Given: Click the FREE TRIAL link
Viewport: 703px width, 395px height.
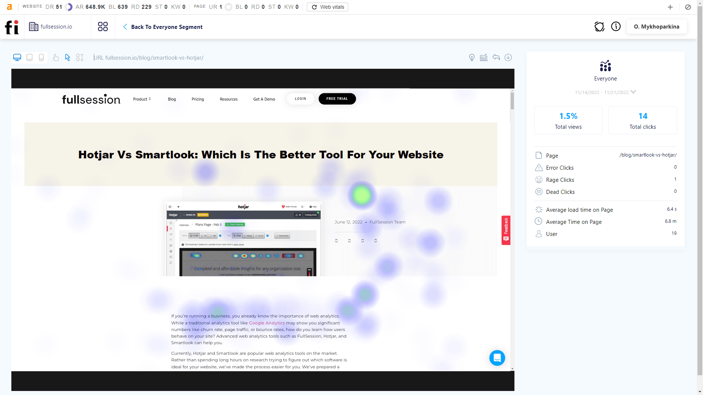Looking at the screenshot, I should pyautogui.click(x=336, y=98).
